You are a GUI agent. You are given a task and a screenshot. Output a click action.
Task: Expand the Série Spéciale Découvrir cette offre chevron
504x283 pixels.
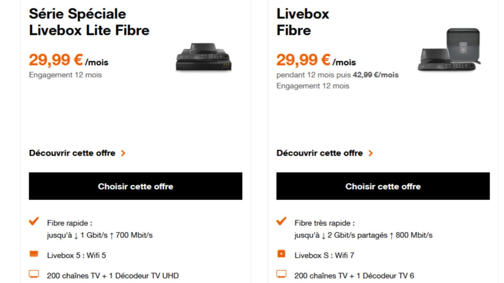click(x=123, y=153)
